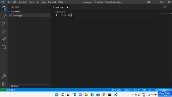Change the CRLF end of line sequence
Viewport: 172px width, 97px height.
click(x=144, y=90)
